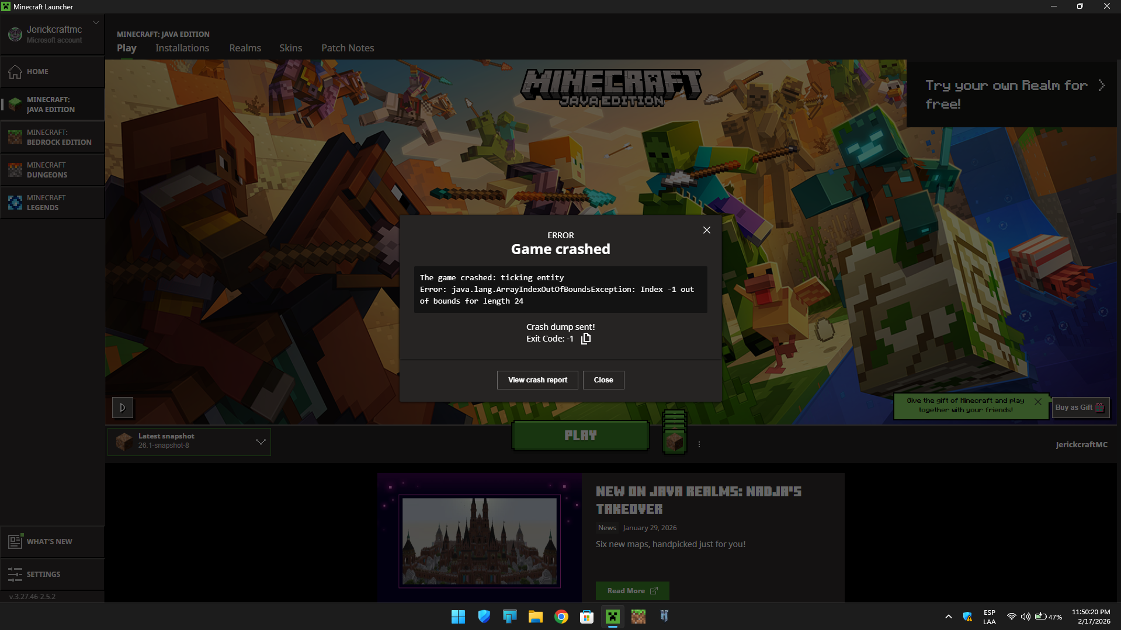Switch to the Installations tab
Screen dimensions: 1121x630
tap(182, 48)
